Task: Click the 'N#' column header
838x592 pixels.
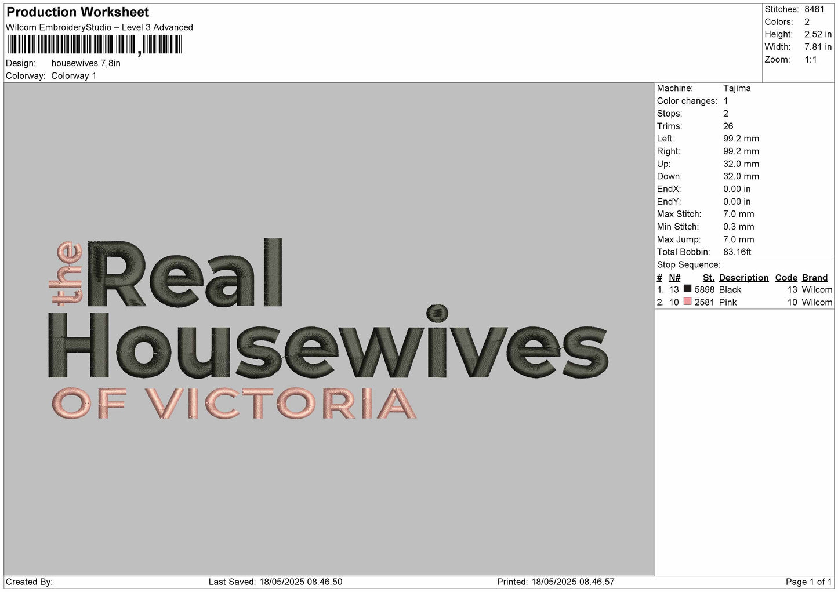Action: point(674,278)
